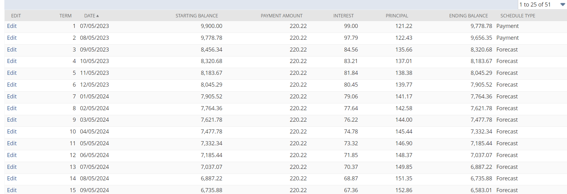The image size is (567, 194).
Task: Open Edit link for the 11/05/2023 row
Action: 12,73
